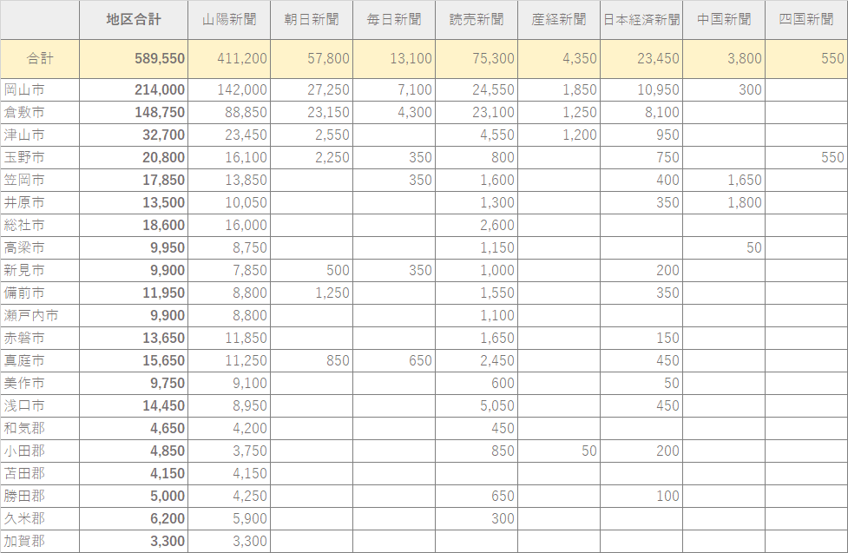This screenshot has width=848, height=553.
Task: Select the 3,800 total cell
Action: coord(724,58)
